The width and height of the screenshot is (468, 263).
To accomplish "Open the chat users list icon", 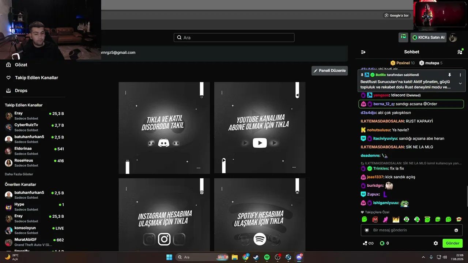I will point(460,52).
